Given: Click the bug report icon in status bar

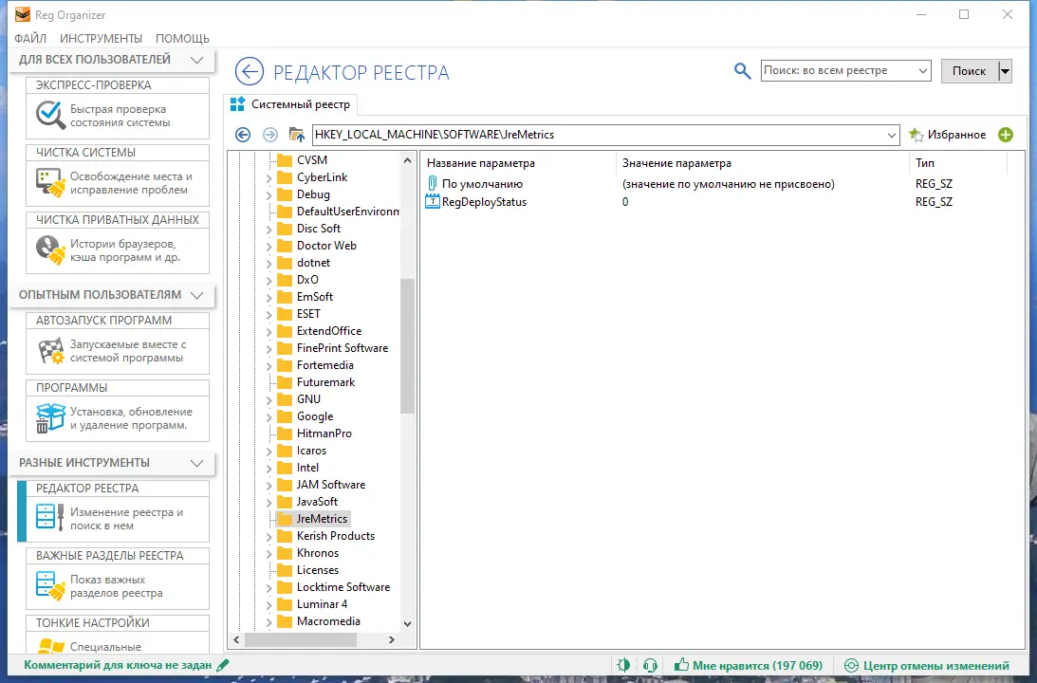Looking at the screenshot, I should point(623,665).
